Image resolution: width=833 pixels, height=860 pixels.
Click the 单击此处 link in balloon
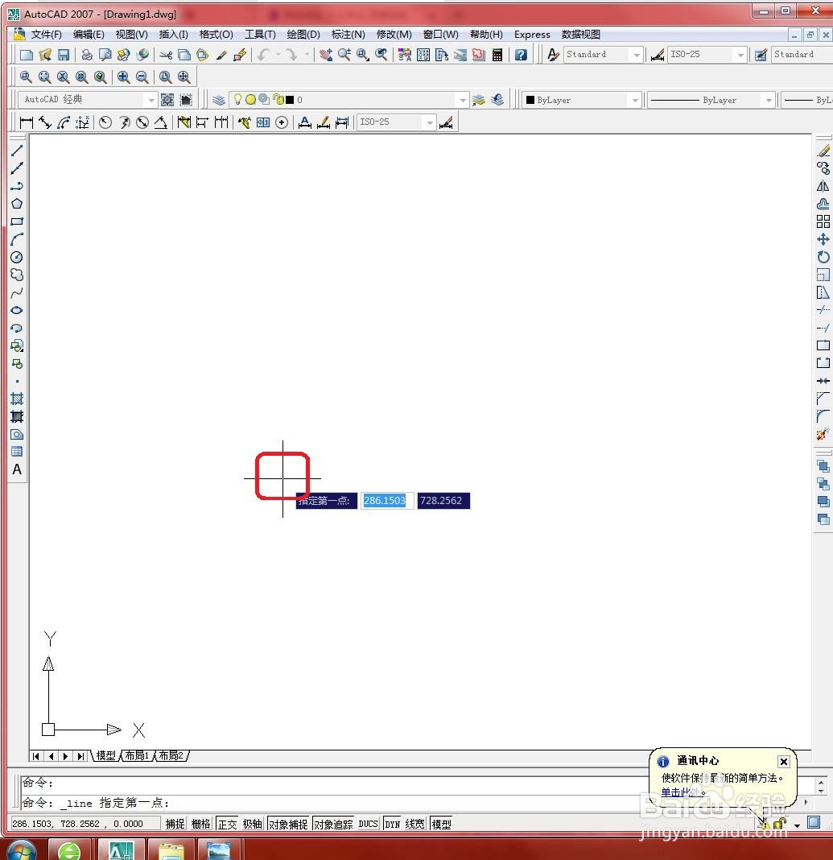[680, 792]
